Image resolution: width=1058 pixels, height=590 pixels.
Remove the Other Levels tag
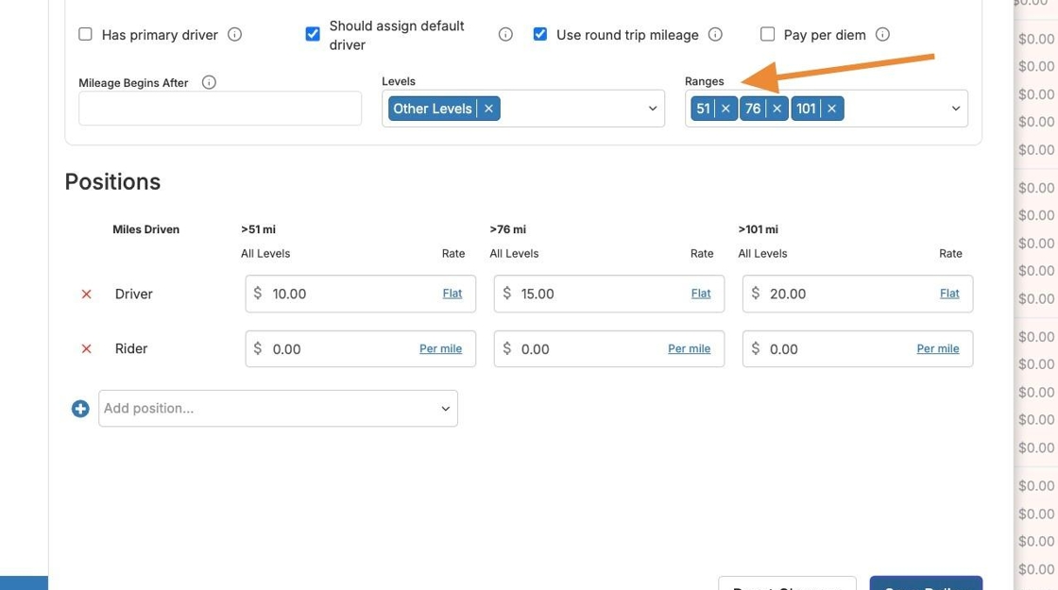click(488, 109)
